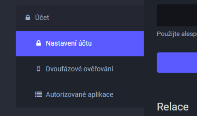
Task: Click the "Použijte alesp" hint text
Action: pyautogui.click(x=177, y=34)
